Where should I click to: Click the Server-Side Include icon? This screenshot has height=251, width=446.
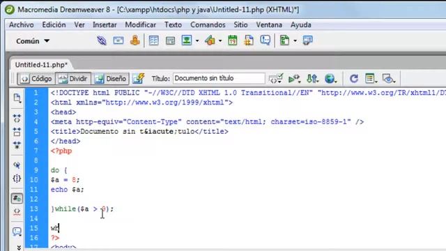pos(249,40)
